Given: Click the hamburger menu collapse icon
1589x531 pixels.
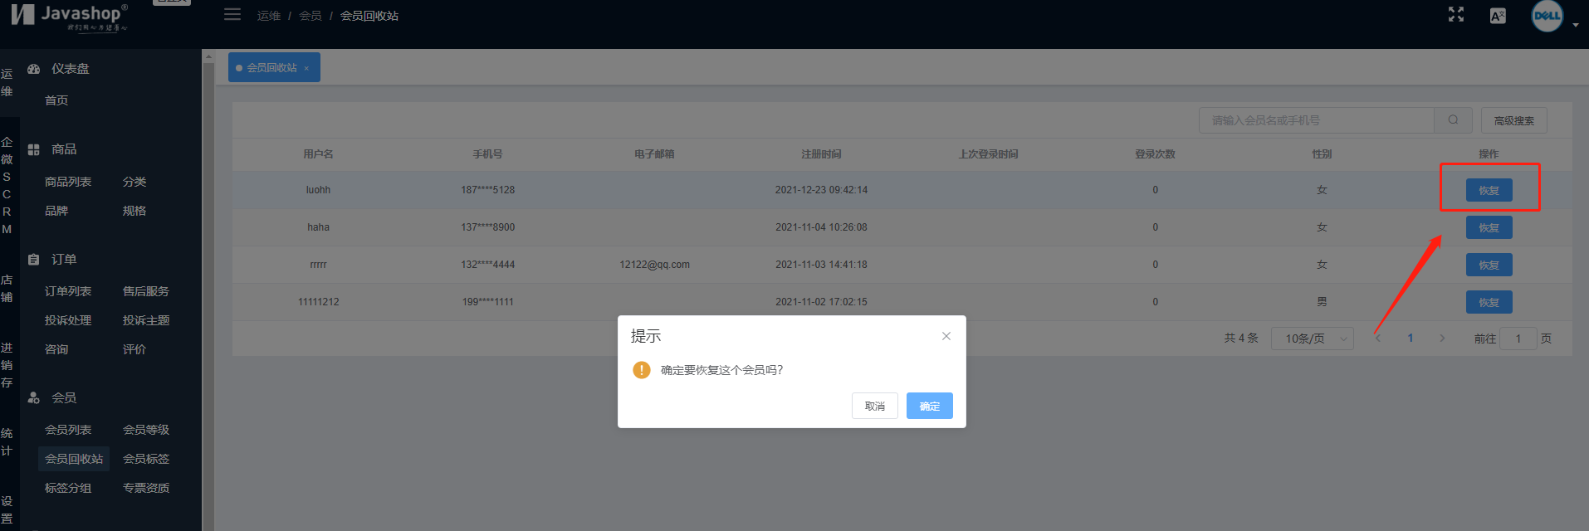Looking at the screenshot, I should click(x=232, y=15).
